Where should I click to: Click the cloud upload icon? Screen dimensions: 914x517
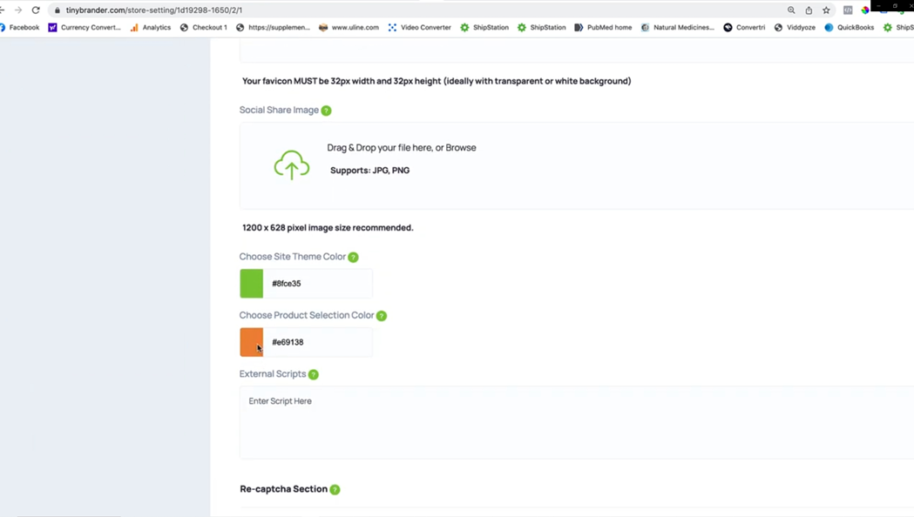tap(292, 164)
